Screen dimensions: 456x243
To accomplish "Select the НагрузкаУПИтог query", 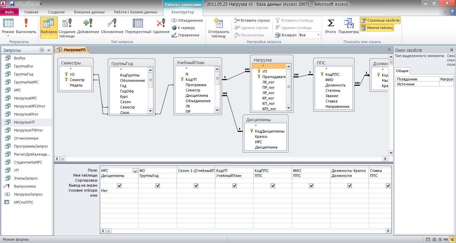I will pos(26,130).
